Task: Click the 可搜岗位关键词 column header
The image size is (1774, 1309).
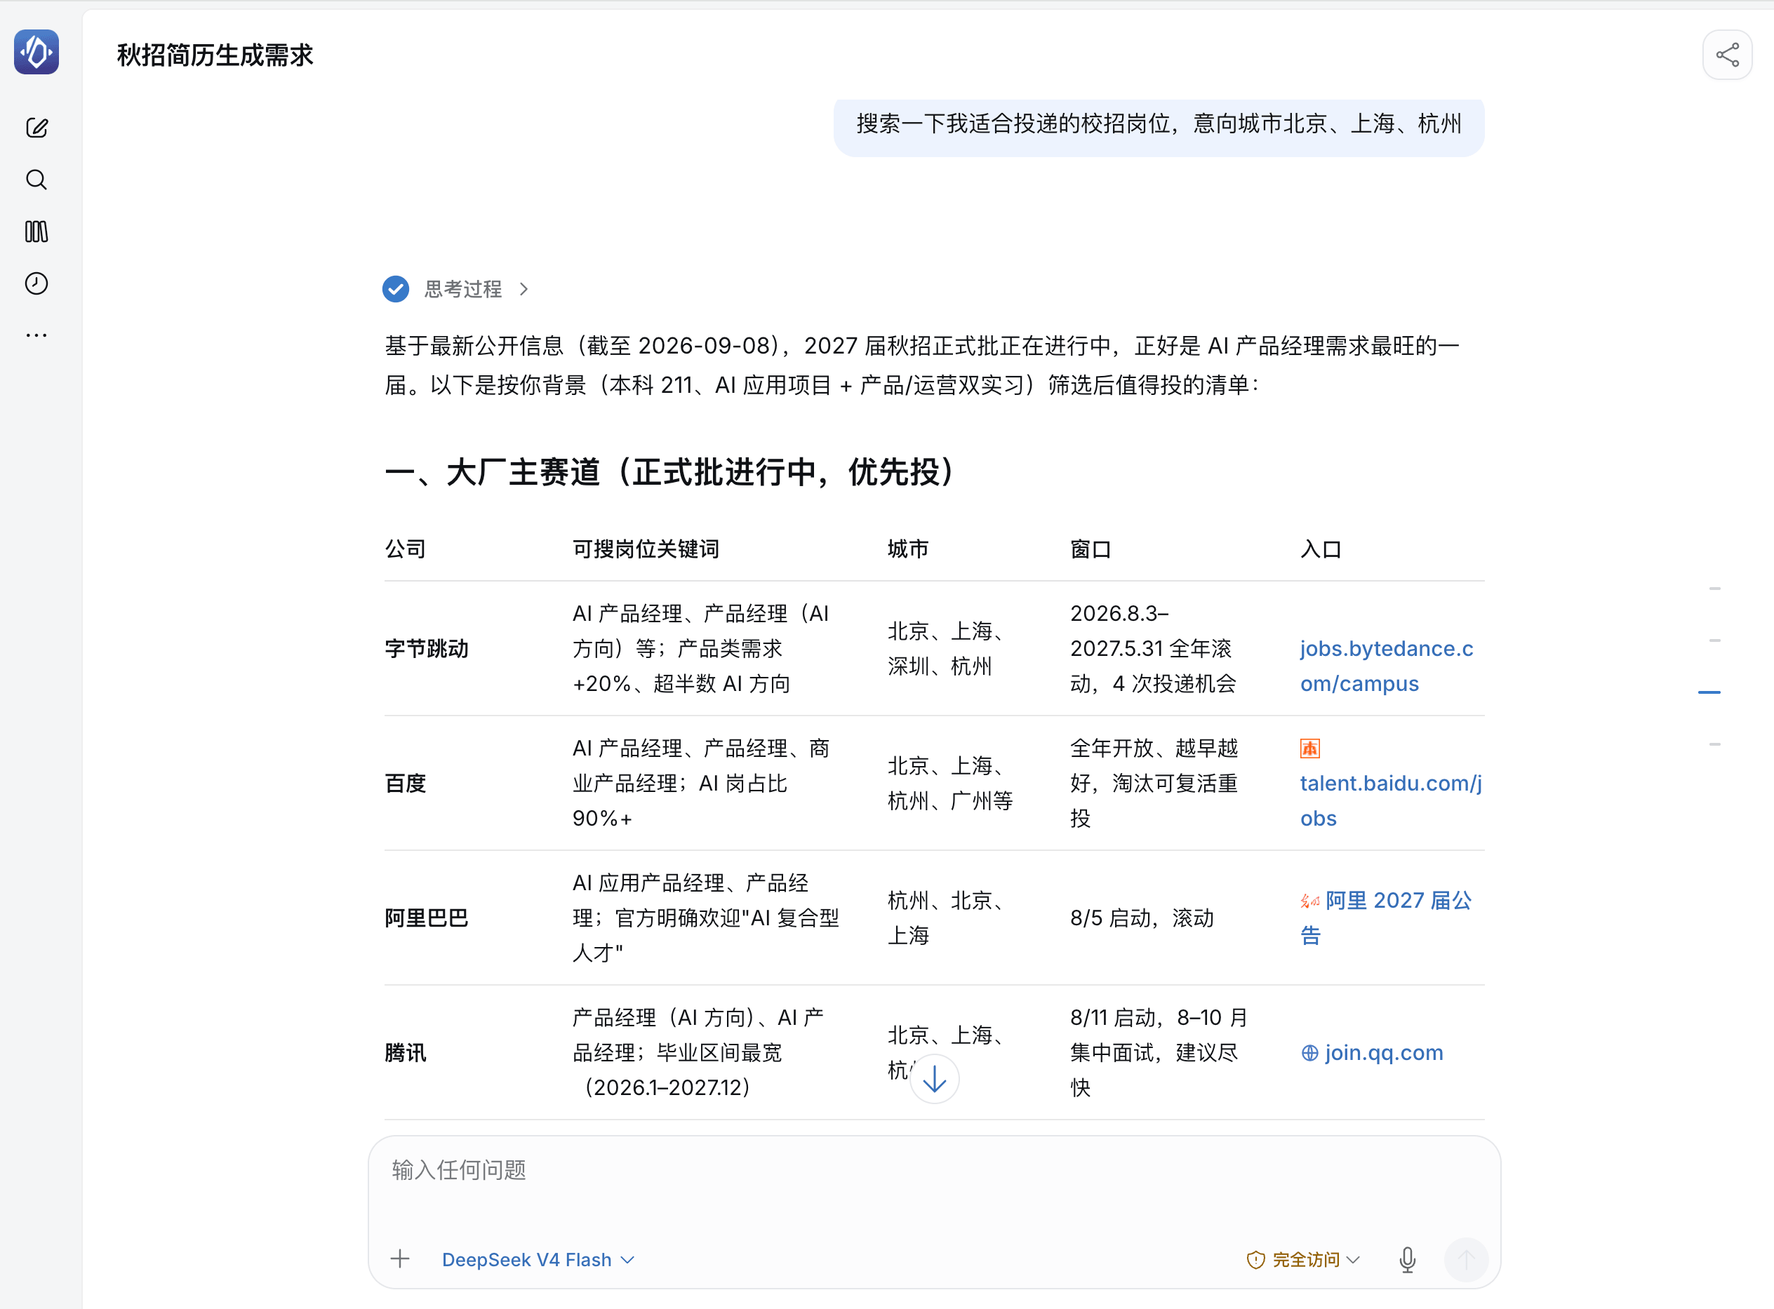Action: (x=645, y=549)
